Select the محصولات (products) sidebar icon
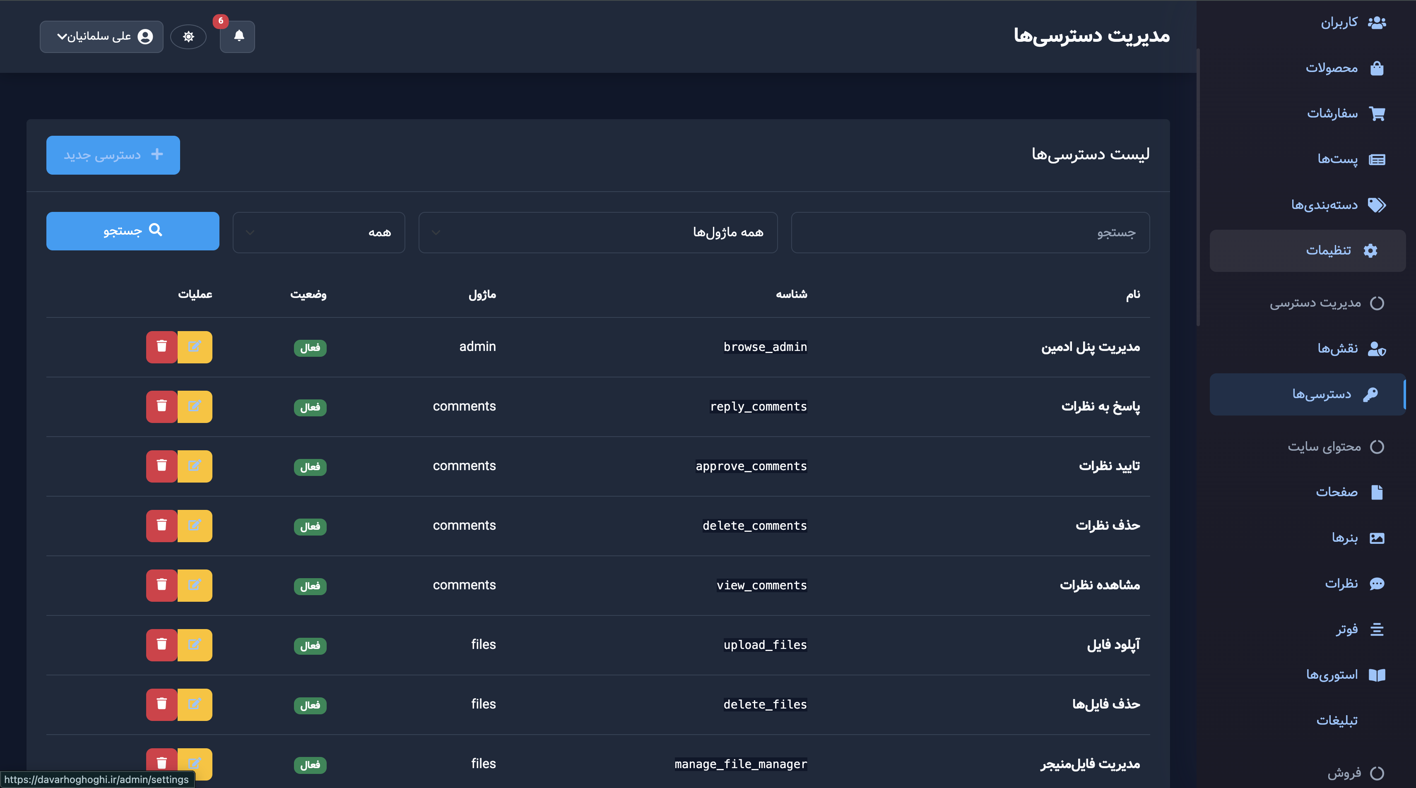The height and width of the screenshot is (788, 1416). pos(1377,67)
